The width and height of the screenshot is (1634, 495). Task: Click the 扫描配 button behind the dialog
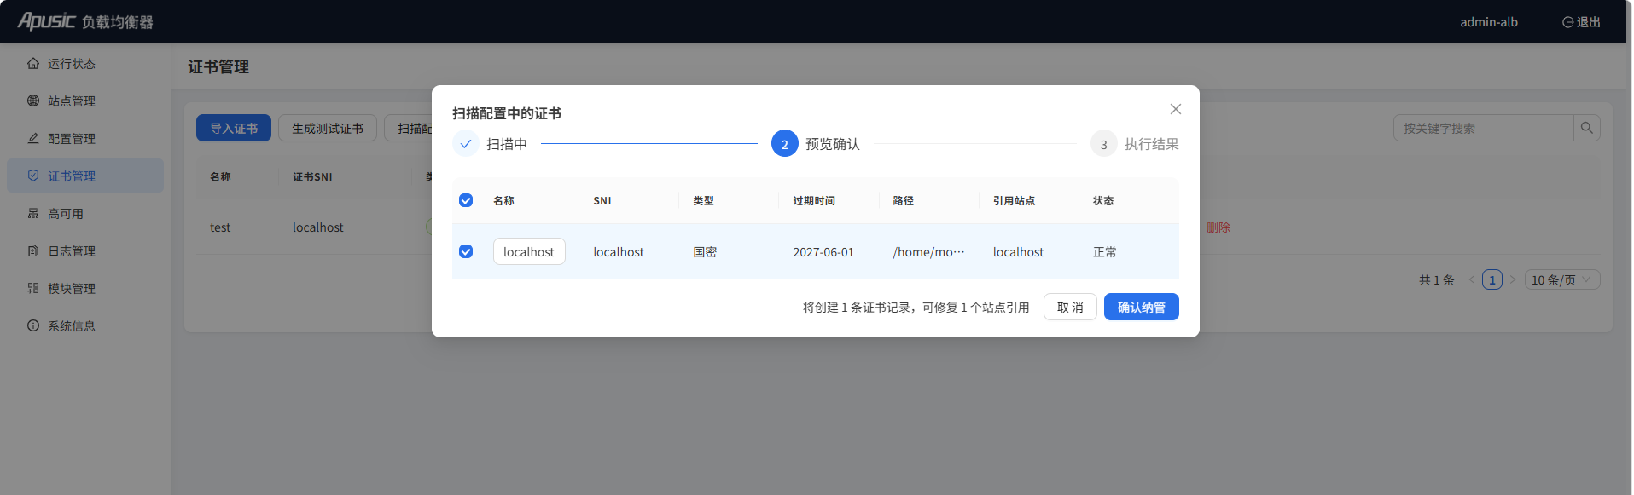click(x=410, y=128)
